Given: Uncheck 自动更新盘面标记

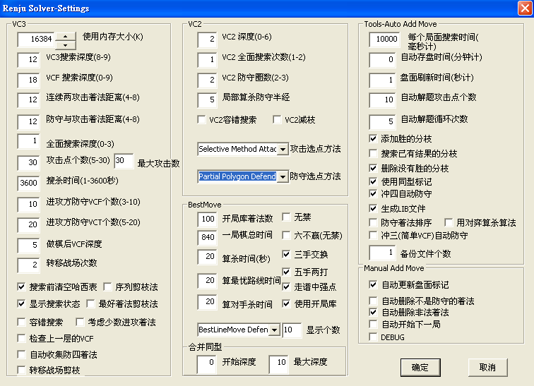Looking at the screenshot, I should tap(373, 284).
